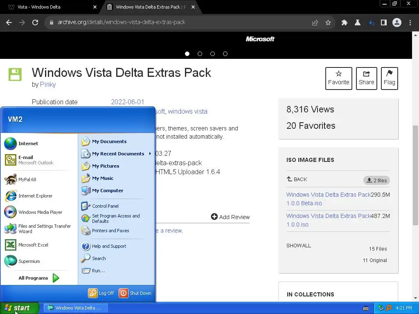Select the second carousel dot
The image size is (419, 314).
[x=200, y=54]
